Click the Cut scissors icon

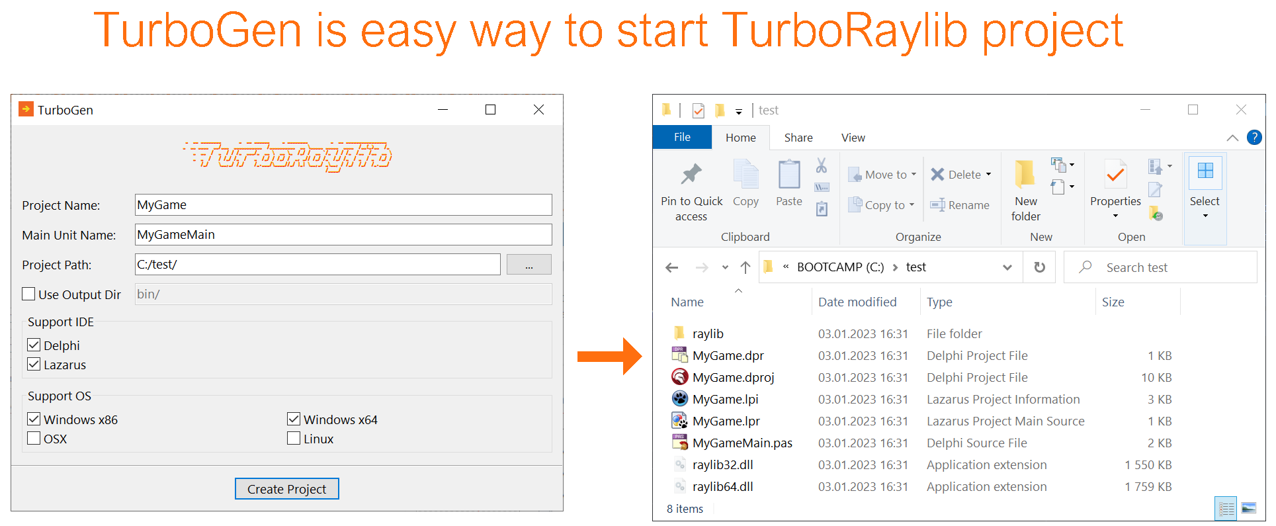coord(822,165)
